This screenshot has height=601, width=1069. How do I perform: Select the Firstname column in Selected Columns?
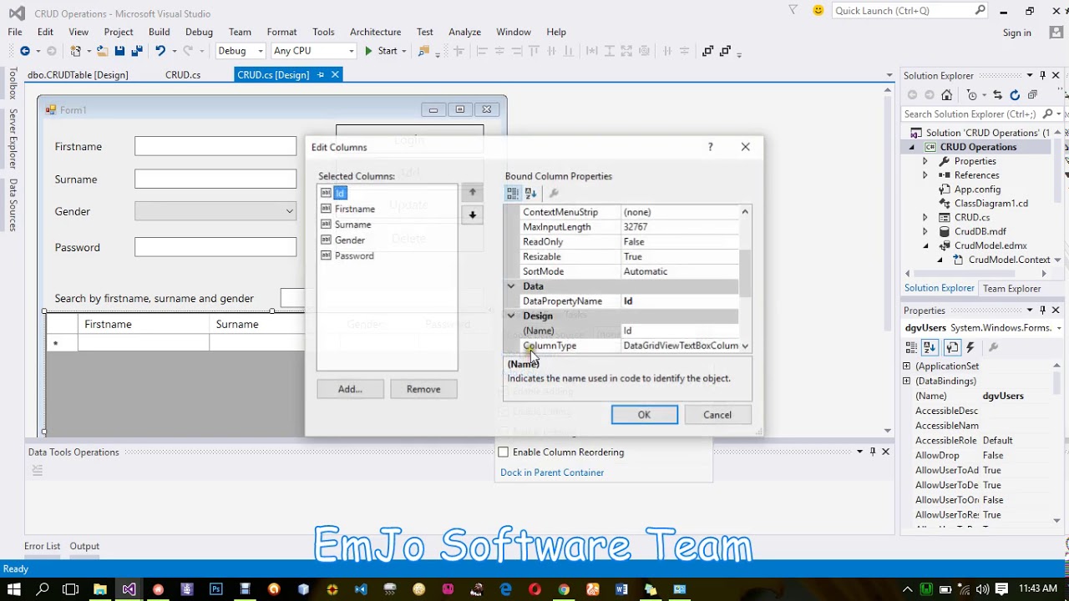(x=354, y=209)
